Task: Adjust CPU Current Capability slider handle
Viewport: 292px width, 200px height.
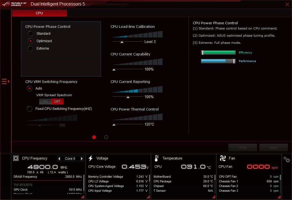Action: [x=114, y=70]
